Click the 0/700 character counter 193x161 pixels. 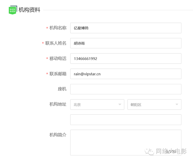click(171, 152)
